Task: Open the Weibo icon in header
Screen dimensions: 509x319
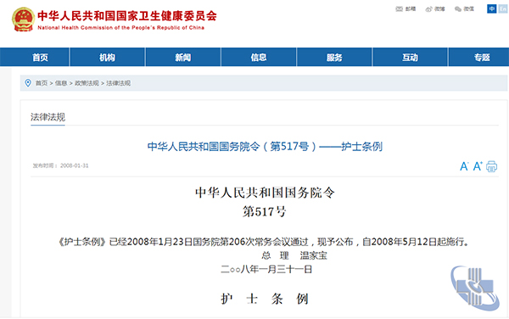Action: tap(428, 9)
